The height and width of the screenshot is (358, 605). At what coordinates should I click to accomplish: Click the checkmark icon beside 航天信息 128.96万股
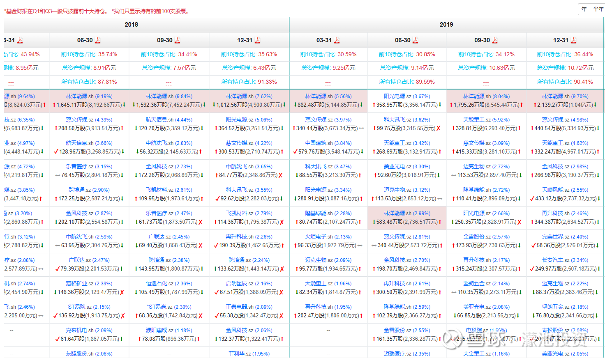pyautogui.click(x=56, y=151)
